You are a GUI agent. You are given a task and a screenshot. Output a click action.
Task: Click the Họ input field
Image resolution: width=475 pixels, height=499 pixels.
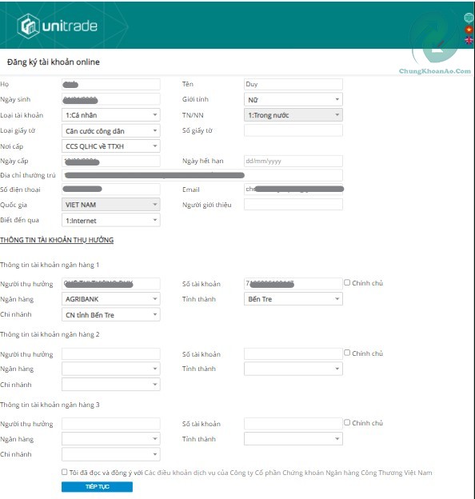[111, 84]
